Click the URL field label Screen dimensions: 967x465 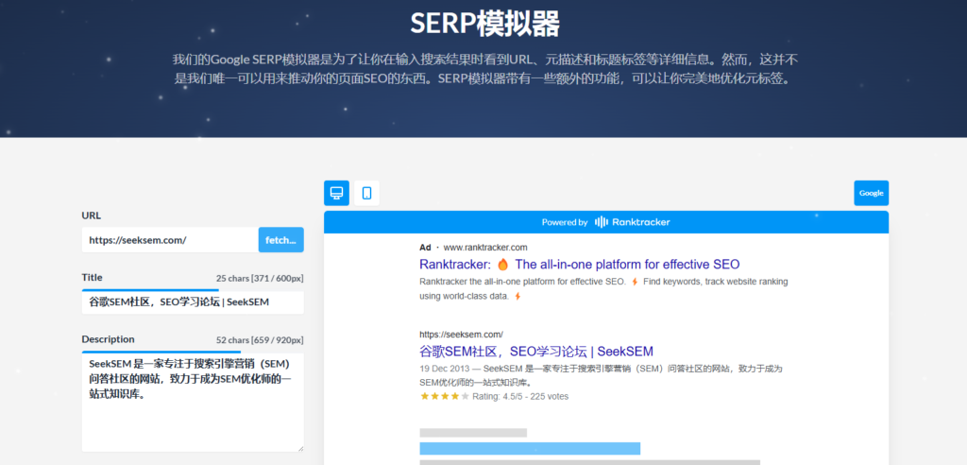(x=92, y=215)
